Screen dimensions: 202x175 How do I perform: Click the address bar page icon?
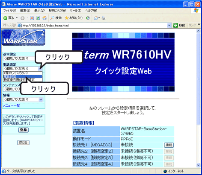click(20, 26)
